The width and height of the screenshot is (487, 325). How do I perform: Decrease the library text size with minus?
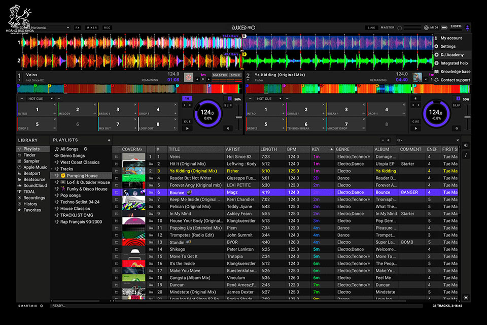coord(382,140)
